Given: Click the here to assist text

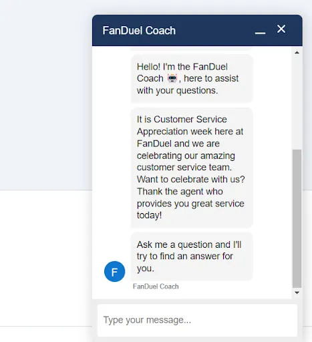Looking at the screenshot, I should (211, 78).
